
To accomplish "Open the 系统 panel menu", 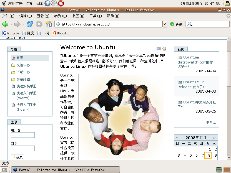I will (x=39, y=3).
